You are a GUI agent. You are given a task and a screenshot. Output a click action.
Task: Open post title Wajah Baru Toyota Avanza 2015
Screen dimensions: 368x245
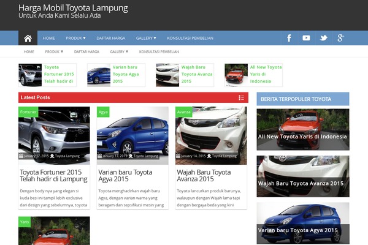[x=204, y=176]
